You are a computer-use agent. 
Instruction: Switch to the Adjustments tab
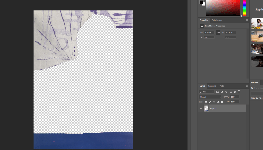pyautogui.click(x=217, y=20)
